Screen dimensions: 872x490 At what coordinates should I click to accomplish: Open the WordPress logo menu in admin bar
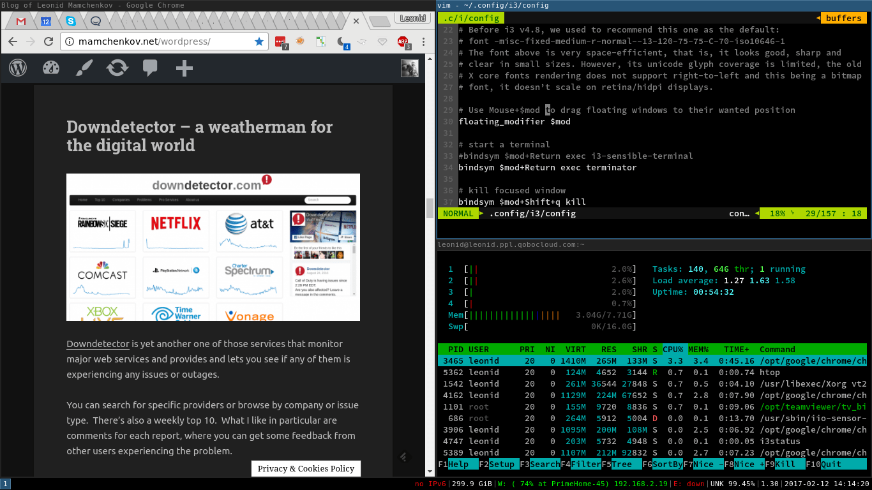[x=18, y=68]
